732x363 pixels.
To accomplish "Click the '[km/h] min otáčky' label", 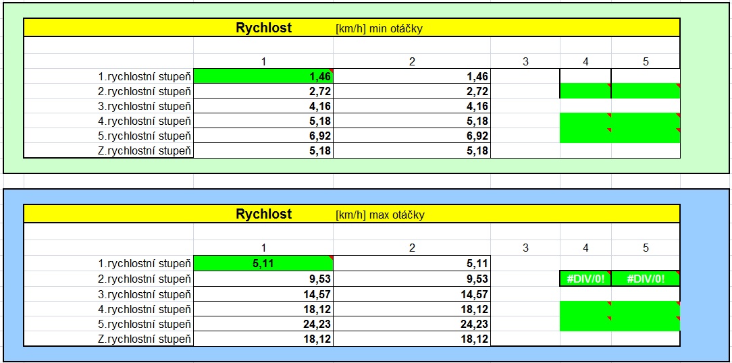I will pyautogui.click(x=379, y=29).
